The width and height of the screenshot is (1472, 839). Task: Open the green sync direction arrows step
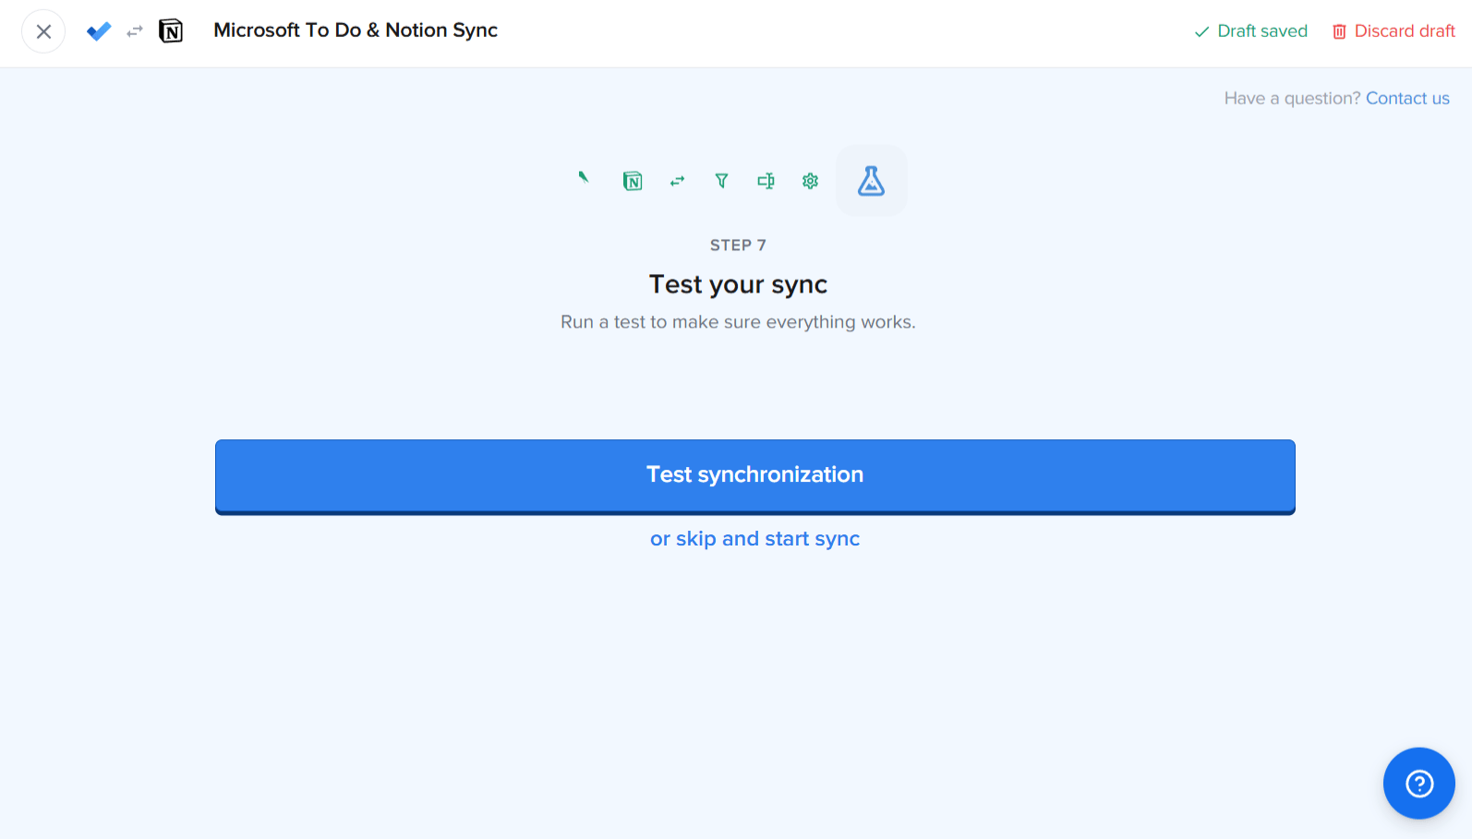[677, 181]
